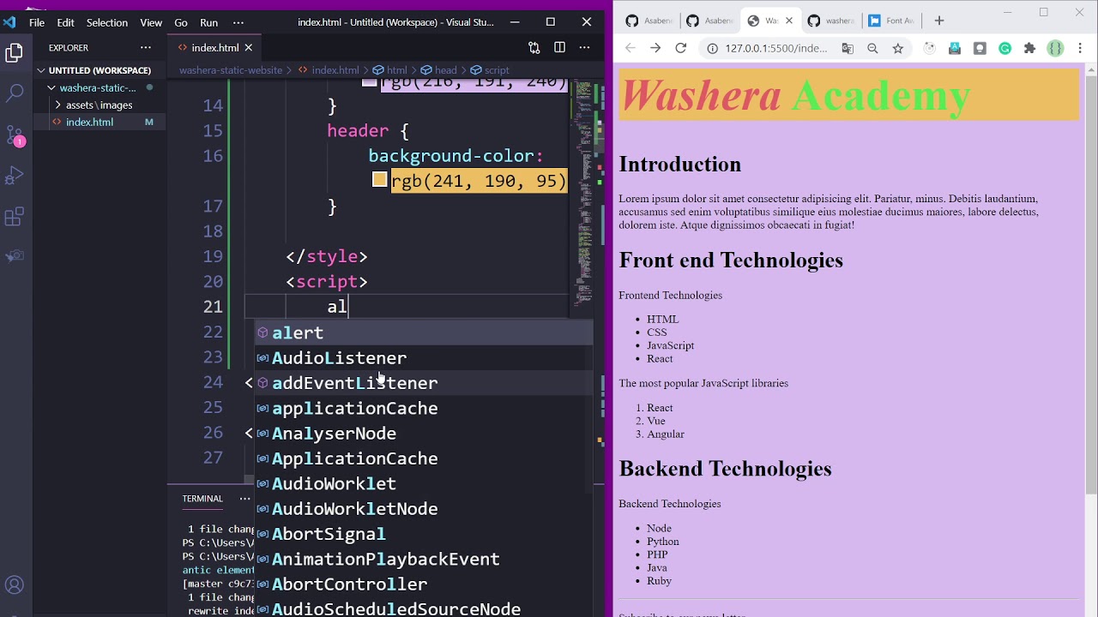
Task: Close the index.html editor tab
Action: pos(249,48)
